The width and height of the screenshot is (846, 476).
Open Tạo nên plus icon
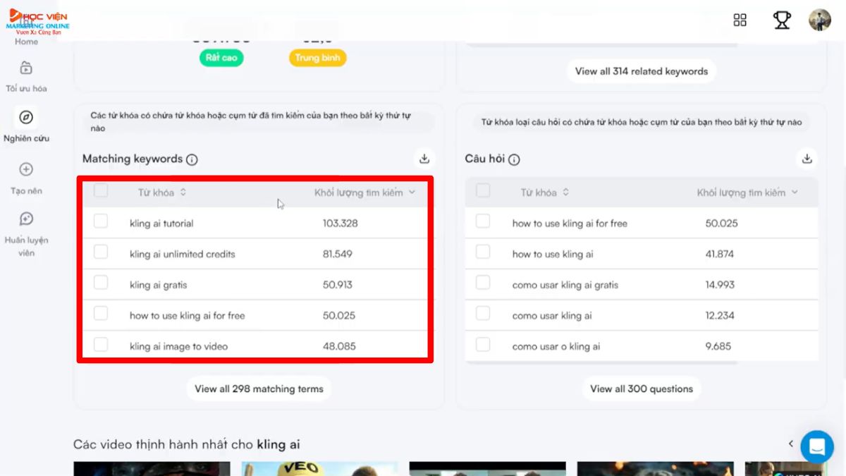pos(26,169)
